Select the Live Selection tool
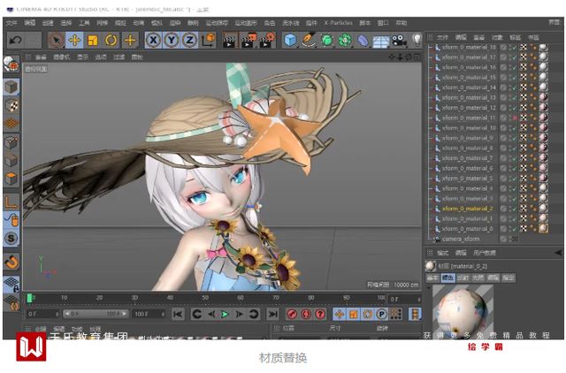 click(56, 40)
